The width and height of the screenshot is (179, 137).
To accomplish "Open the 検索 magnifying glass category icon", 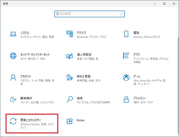I will coord(70,99).
